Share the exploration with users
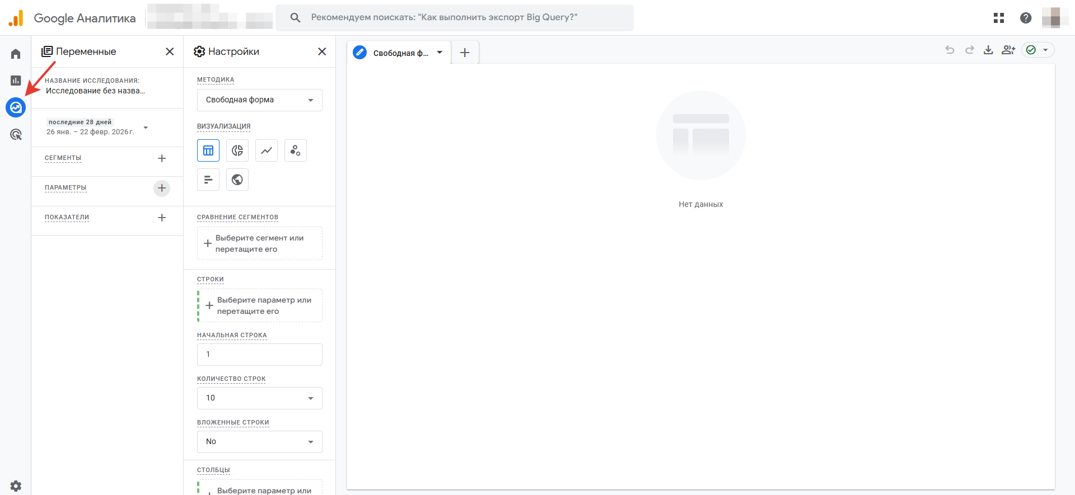The height and width of the screenshot is (495, 1075). pyautogui.click(x=1008, y=50)
